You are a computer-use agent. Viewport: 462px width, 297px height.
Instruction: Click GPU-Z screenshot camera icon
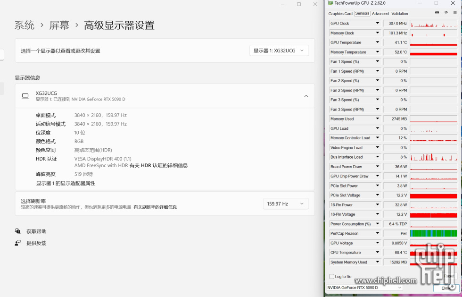click(x=437, y=12)
